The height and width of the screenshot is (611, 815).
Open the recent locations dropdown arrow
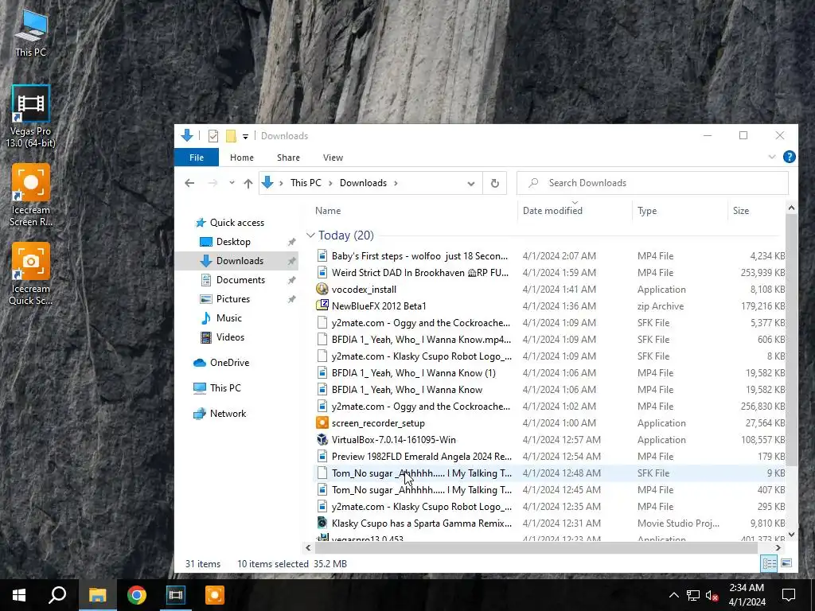232,183
